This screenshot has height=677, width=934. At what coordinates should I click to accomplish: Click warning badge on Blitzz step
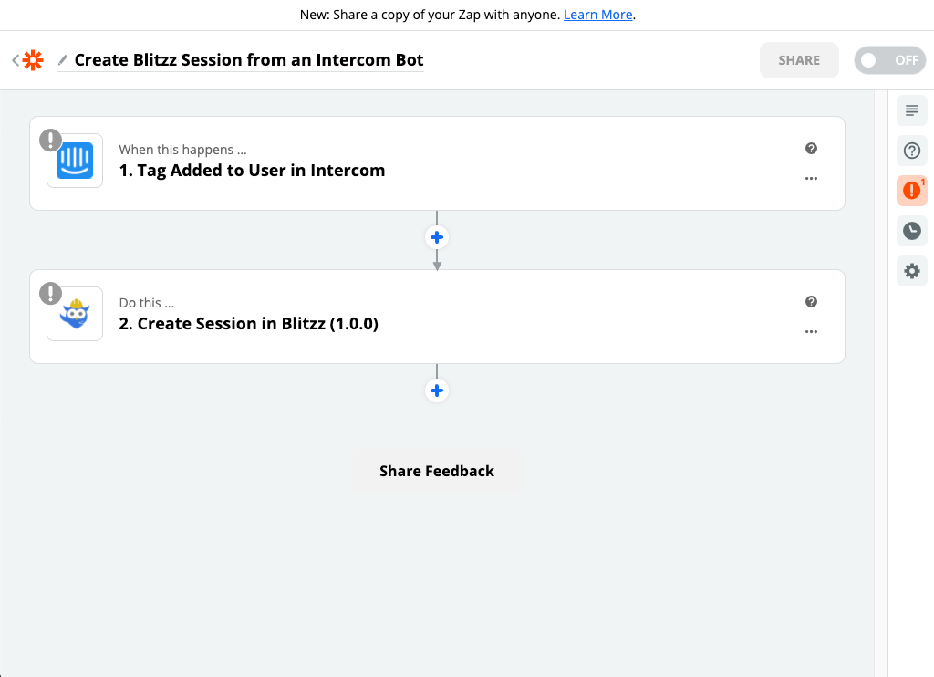tap(51, 294)
